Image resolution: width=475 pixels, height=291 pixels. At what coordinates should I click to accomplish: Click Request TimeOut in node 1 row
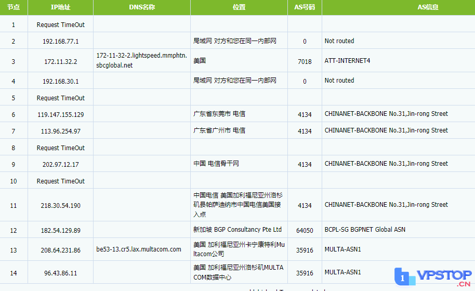click(x=61, y=25)
